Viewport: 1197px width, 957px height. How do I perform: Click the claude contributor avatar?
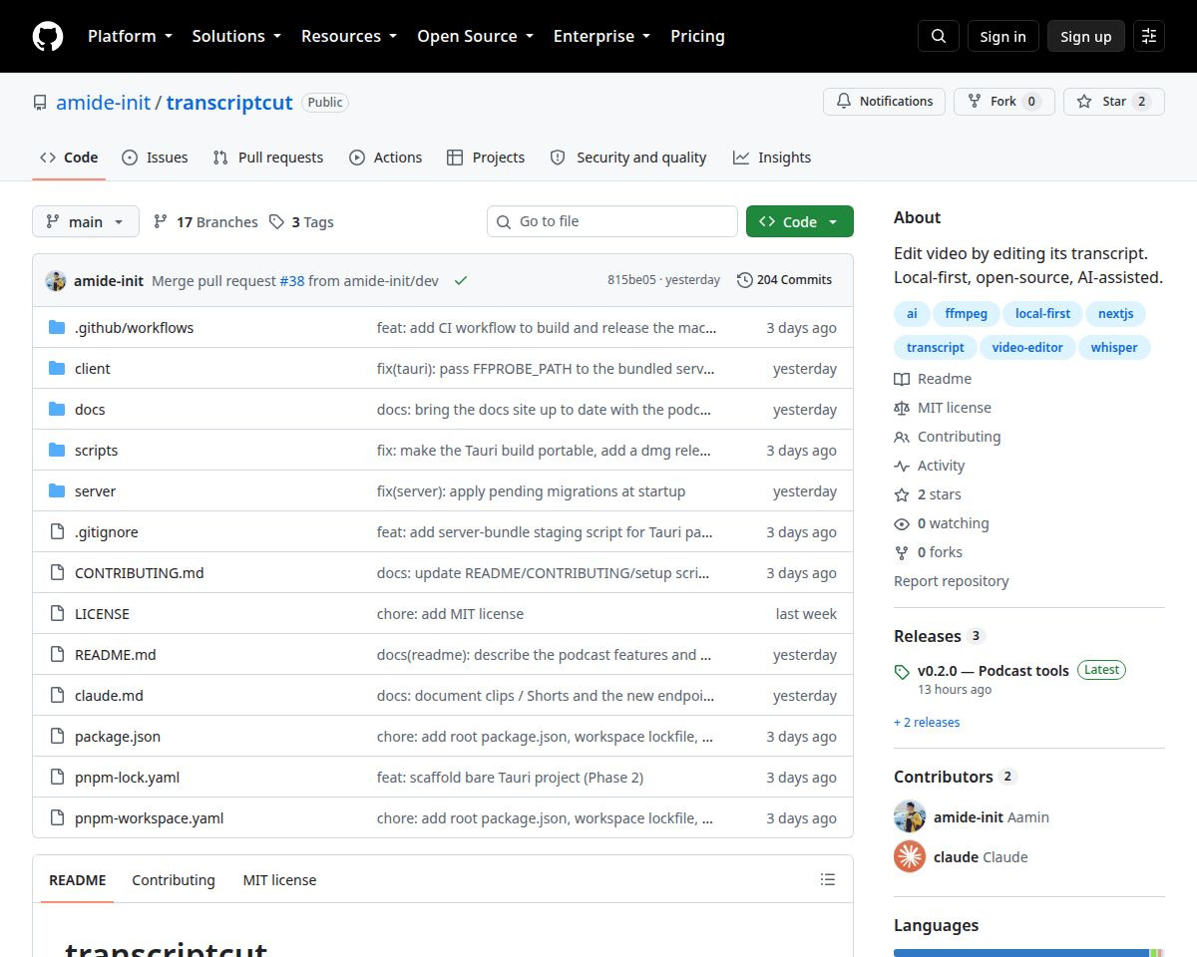coord(910,856)
